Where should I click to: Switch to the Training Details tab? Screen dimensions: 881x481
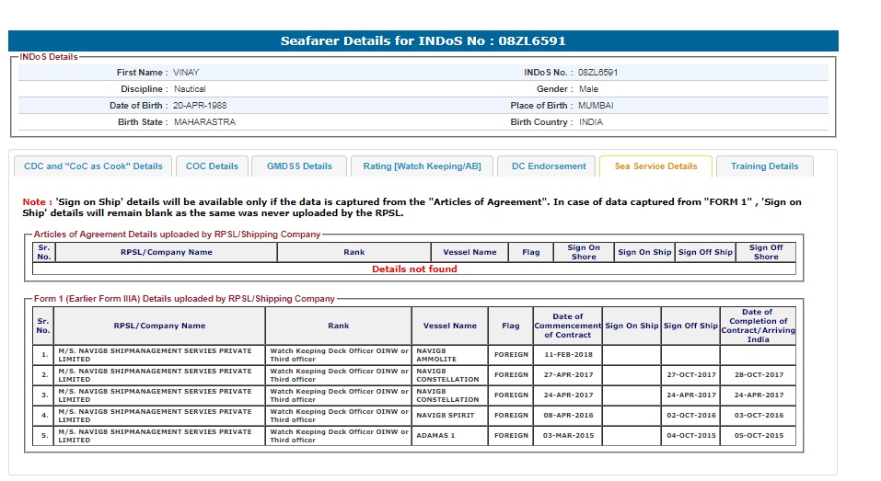(764, 166)
